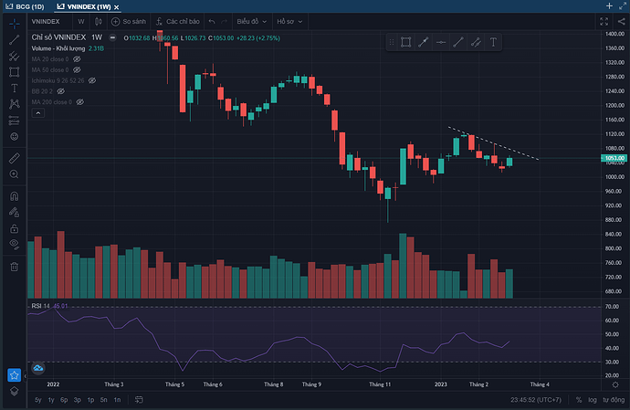Enable magnet mode in the sidebar
630x410 pixels.
point(14,195)
